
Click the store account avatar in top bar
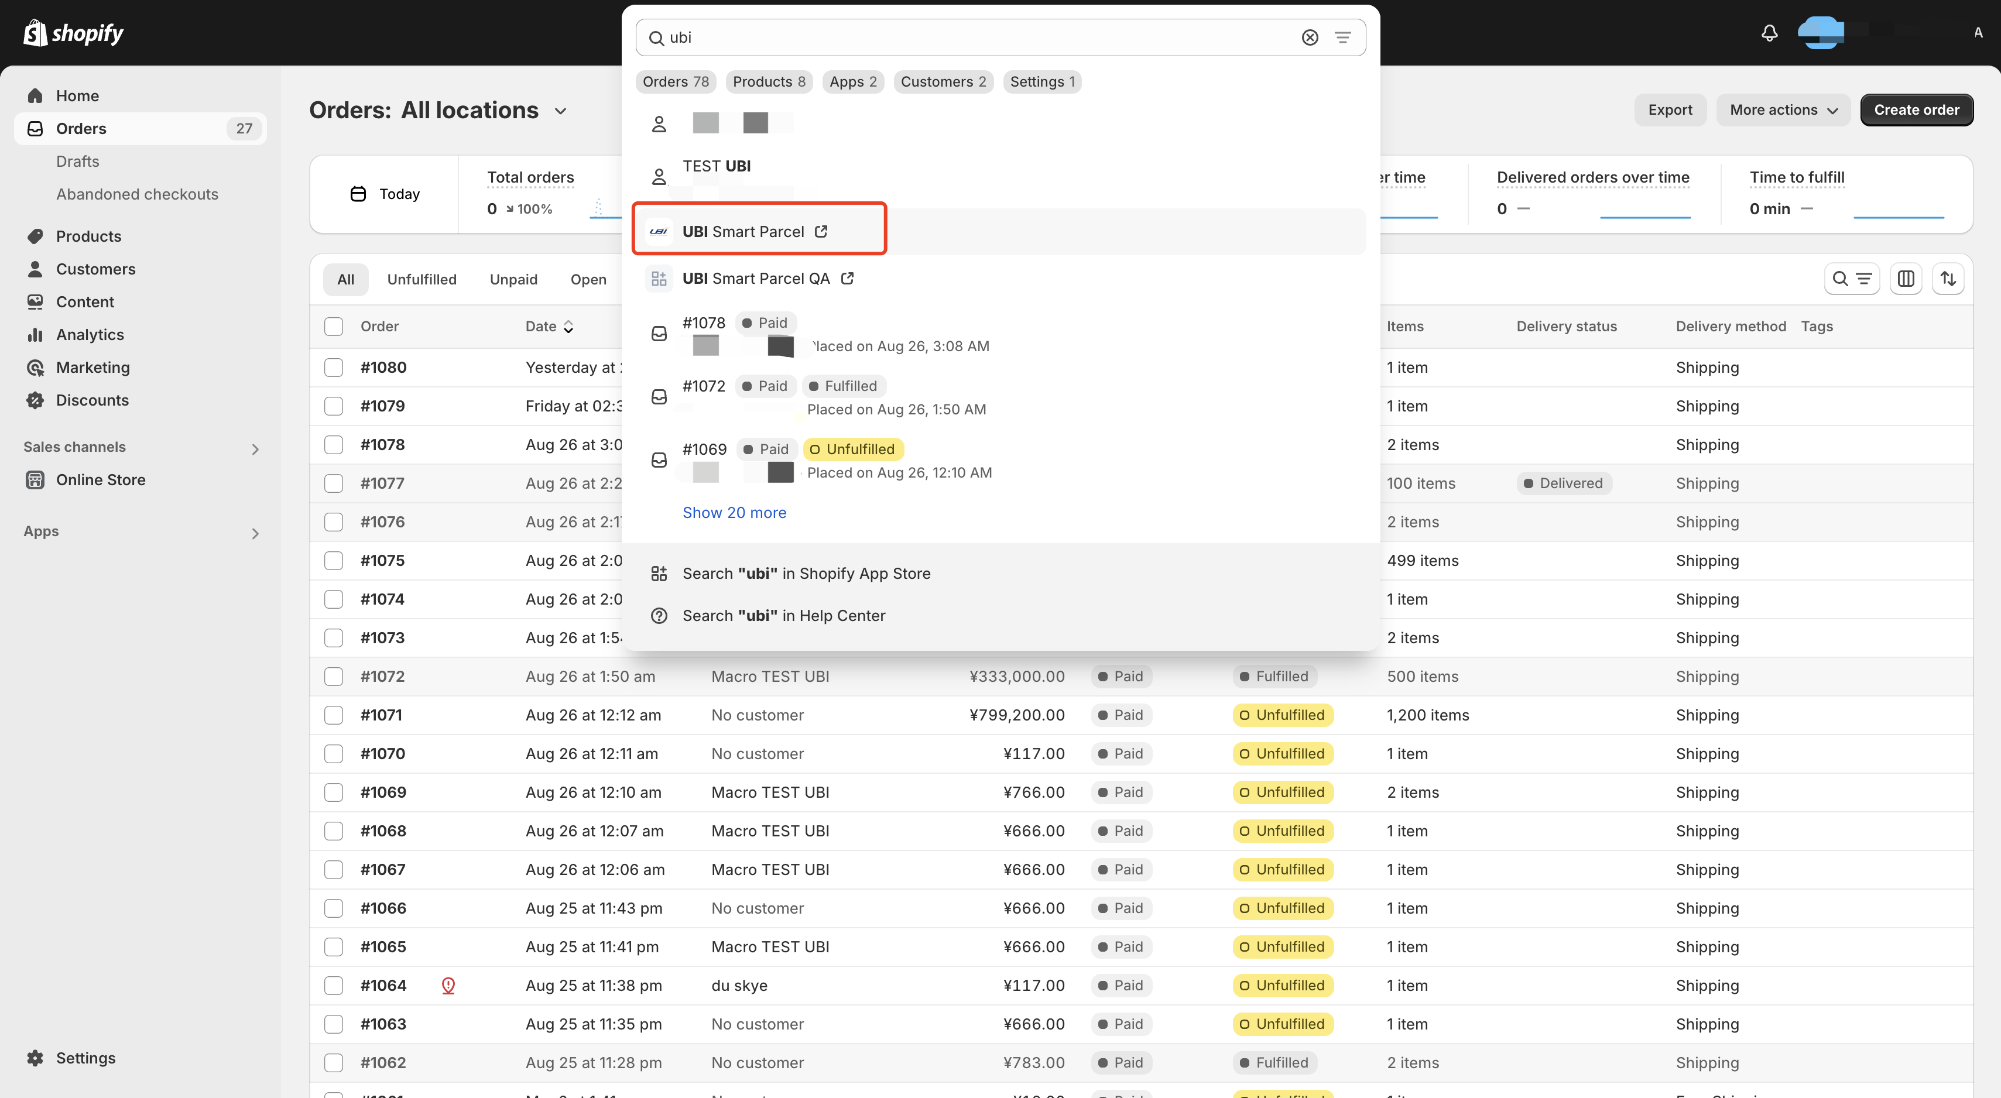[1820, 33]
